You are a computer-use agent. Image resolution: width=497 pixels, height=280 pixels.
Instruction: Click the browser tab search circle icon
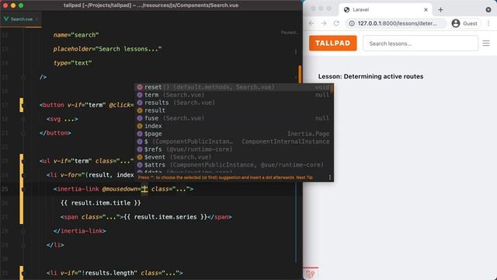point(488,10)
